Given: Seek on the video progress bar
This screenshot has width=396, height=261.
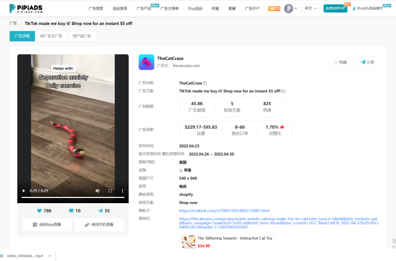Looking at the screenshot, I should tap(73, 197).
